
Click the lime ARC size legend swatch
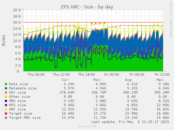click(6, 109)
